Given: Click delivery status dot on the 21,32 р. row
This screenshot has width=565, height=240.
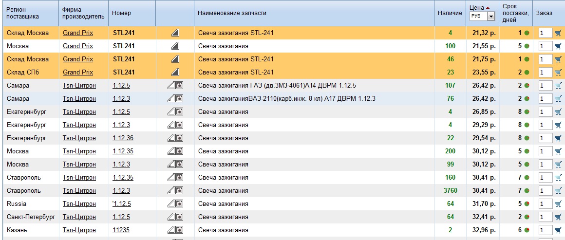Looking at the screenshot, I should tap(527, 33).
